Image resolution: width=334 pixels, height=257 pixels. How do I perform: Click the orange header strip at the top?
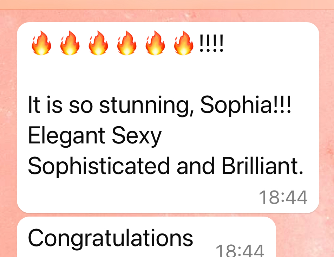167,4
